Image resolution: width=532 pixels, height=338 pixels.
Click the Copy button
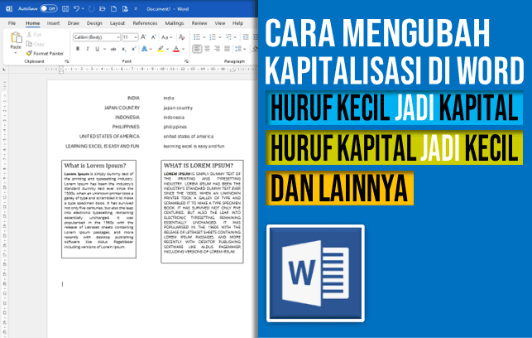tap(36, 44)
